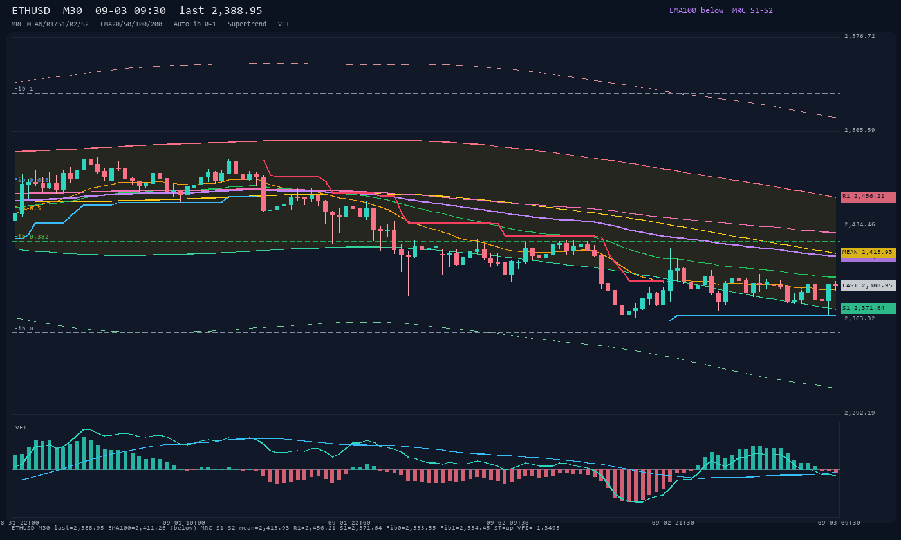This screenshot has height=540, width=901.
Task: Select the ETHUSD symbol title
Action: coord(31,11)
